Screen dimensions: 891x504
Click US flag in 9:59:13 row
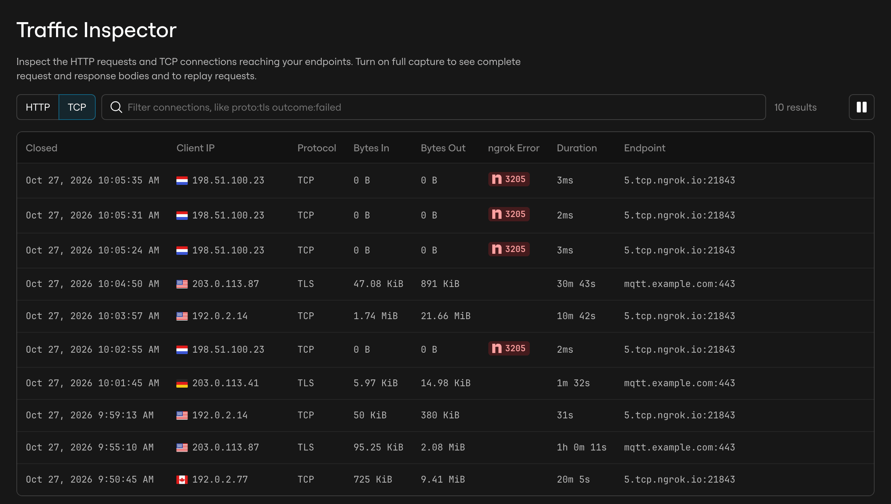coord(182,415)
